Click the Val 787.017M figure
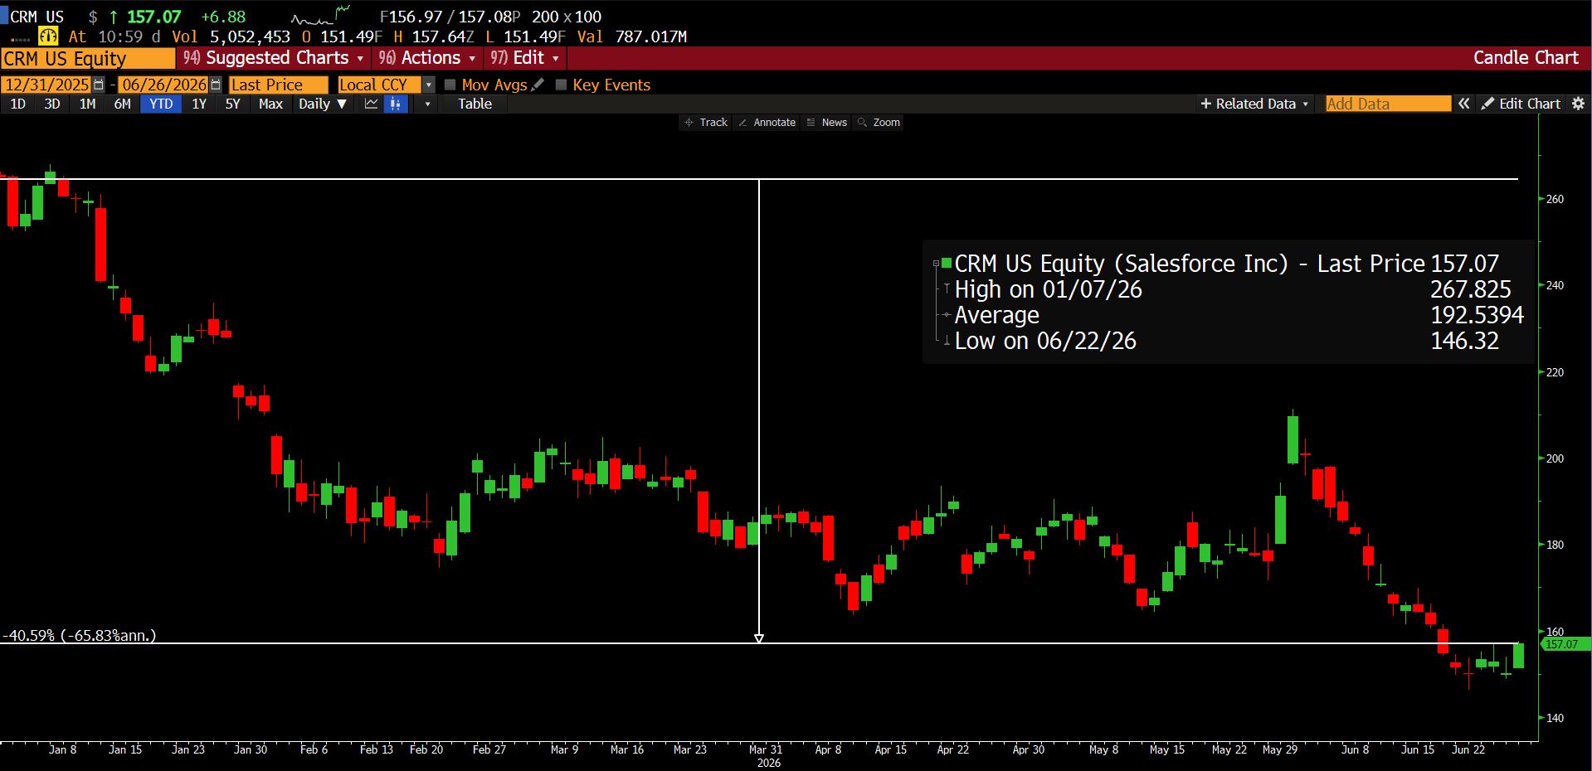Image resolution: width=1592 pixels, height=771 pixels. 632,36
